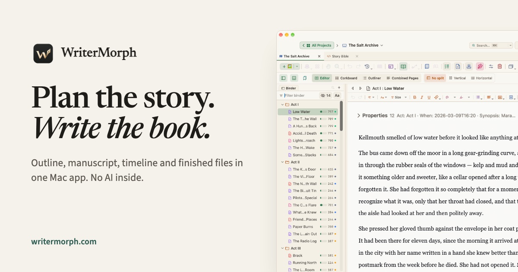
Task: Apply Underline formatting
Action: (x=429, y=97)
